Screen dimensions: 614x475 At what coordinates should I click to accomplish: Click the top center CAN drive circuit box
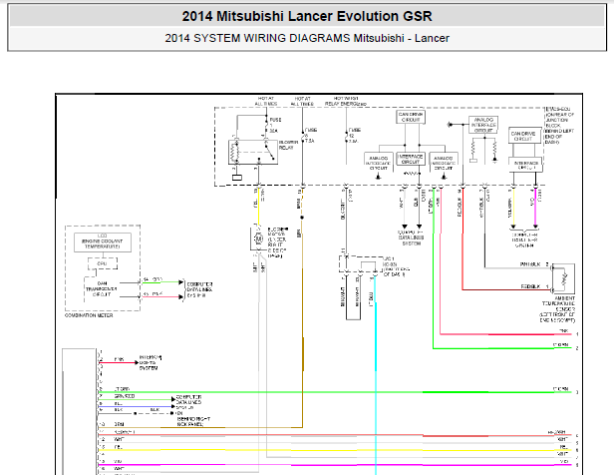coord(411,117)
